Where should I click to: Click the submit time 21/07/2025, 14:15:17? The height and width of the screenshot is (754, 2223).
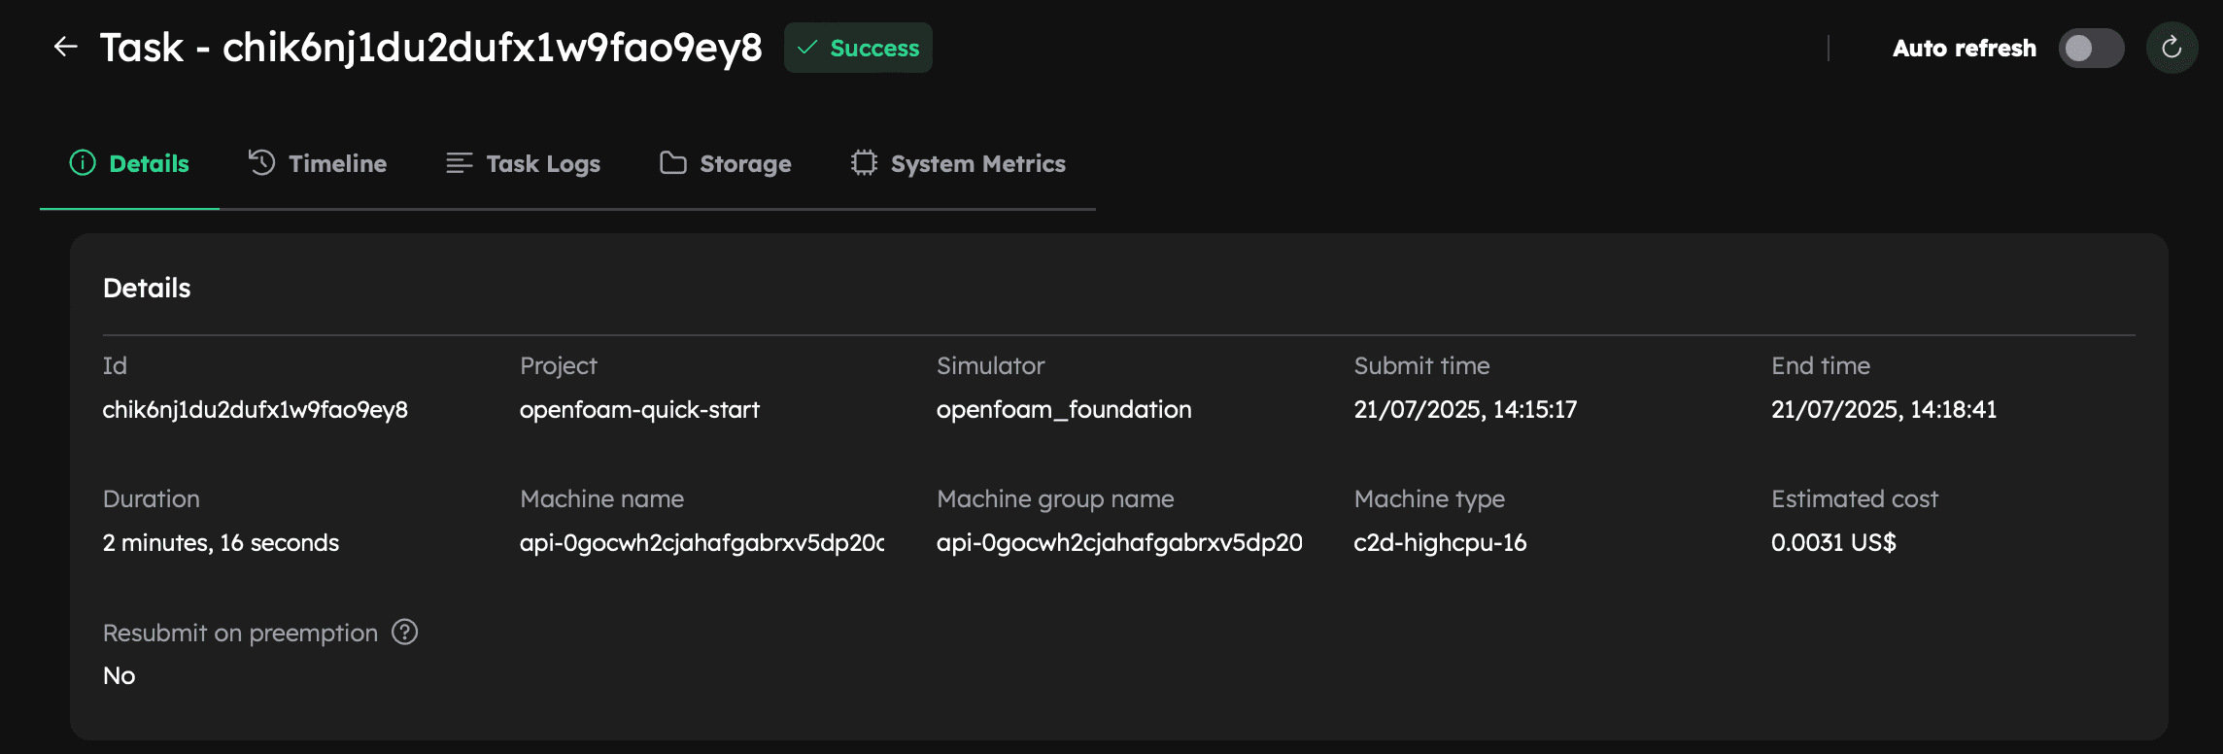pos(1465,410)
